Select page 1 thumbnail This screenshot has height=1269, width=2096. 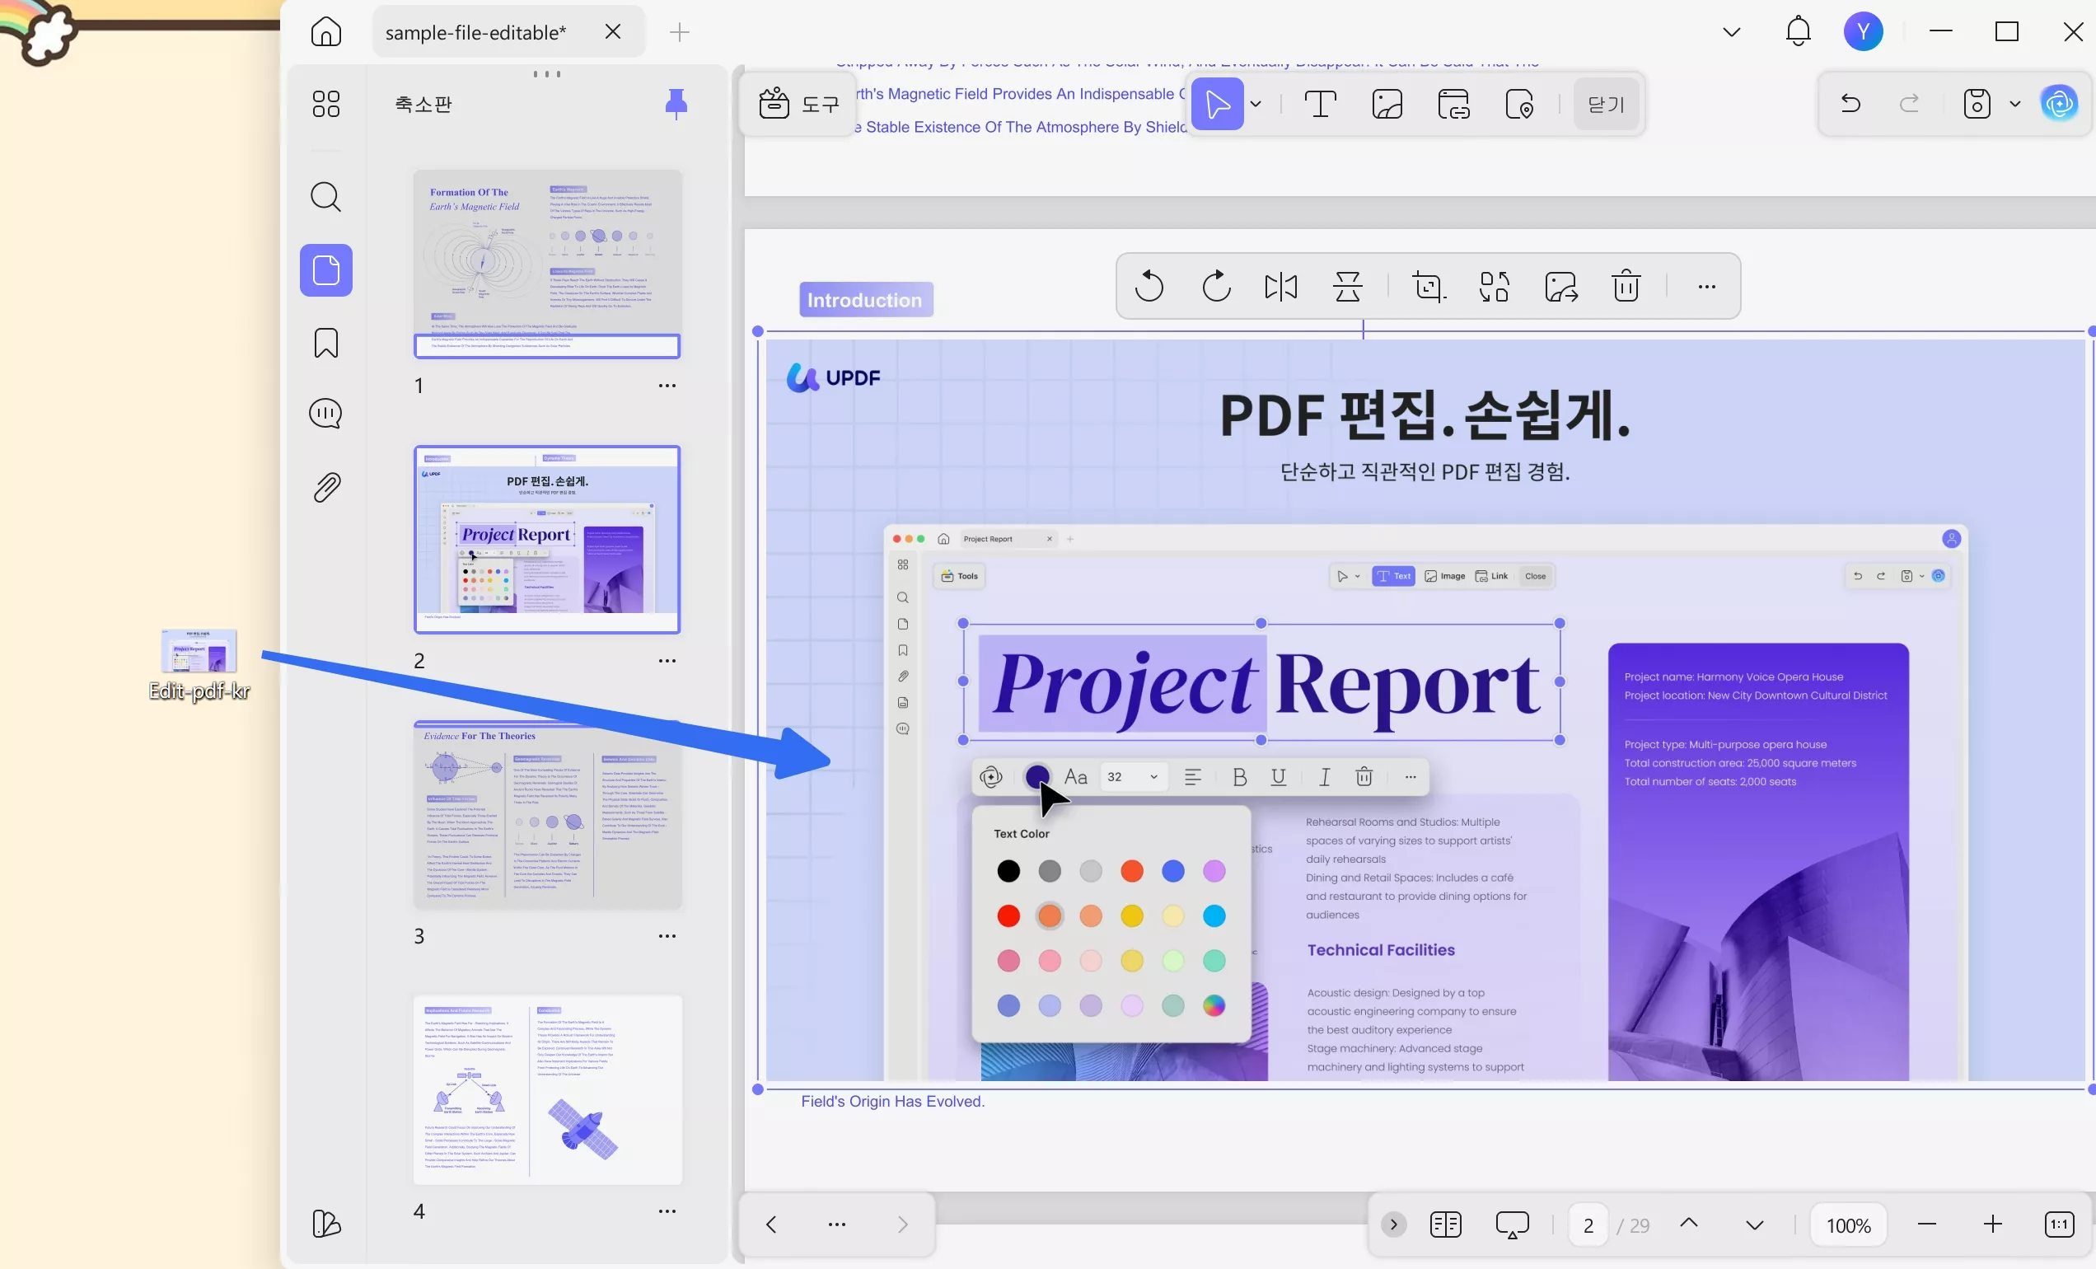[x=547, y=264]
